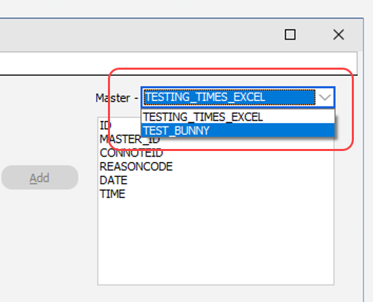373x302 pixels.
Task: Click the background area above the dialog window
Action: click(186, 8)
